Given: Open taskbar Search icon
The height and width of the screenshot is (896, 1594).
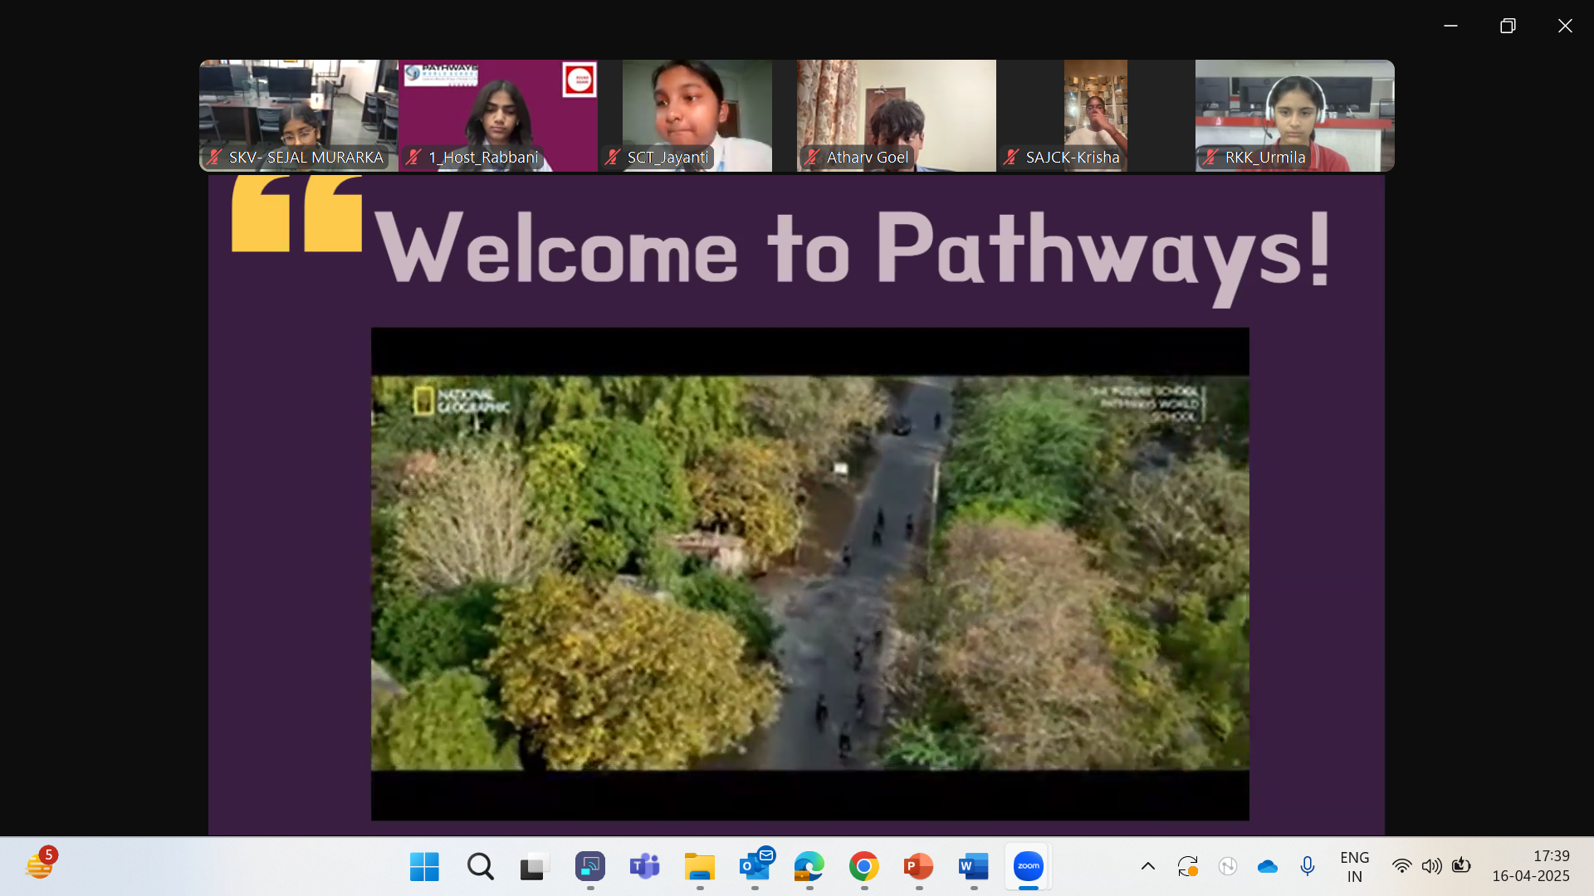Looking at the screenshot, I should point(480,866).
